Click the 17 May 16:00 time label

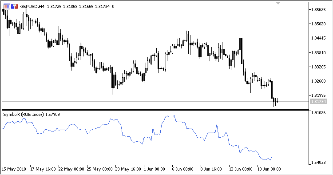tap(43, 169)
